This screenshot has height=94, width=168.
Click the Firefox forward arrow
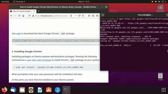point(15,16)
